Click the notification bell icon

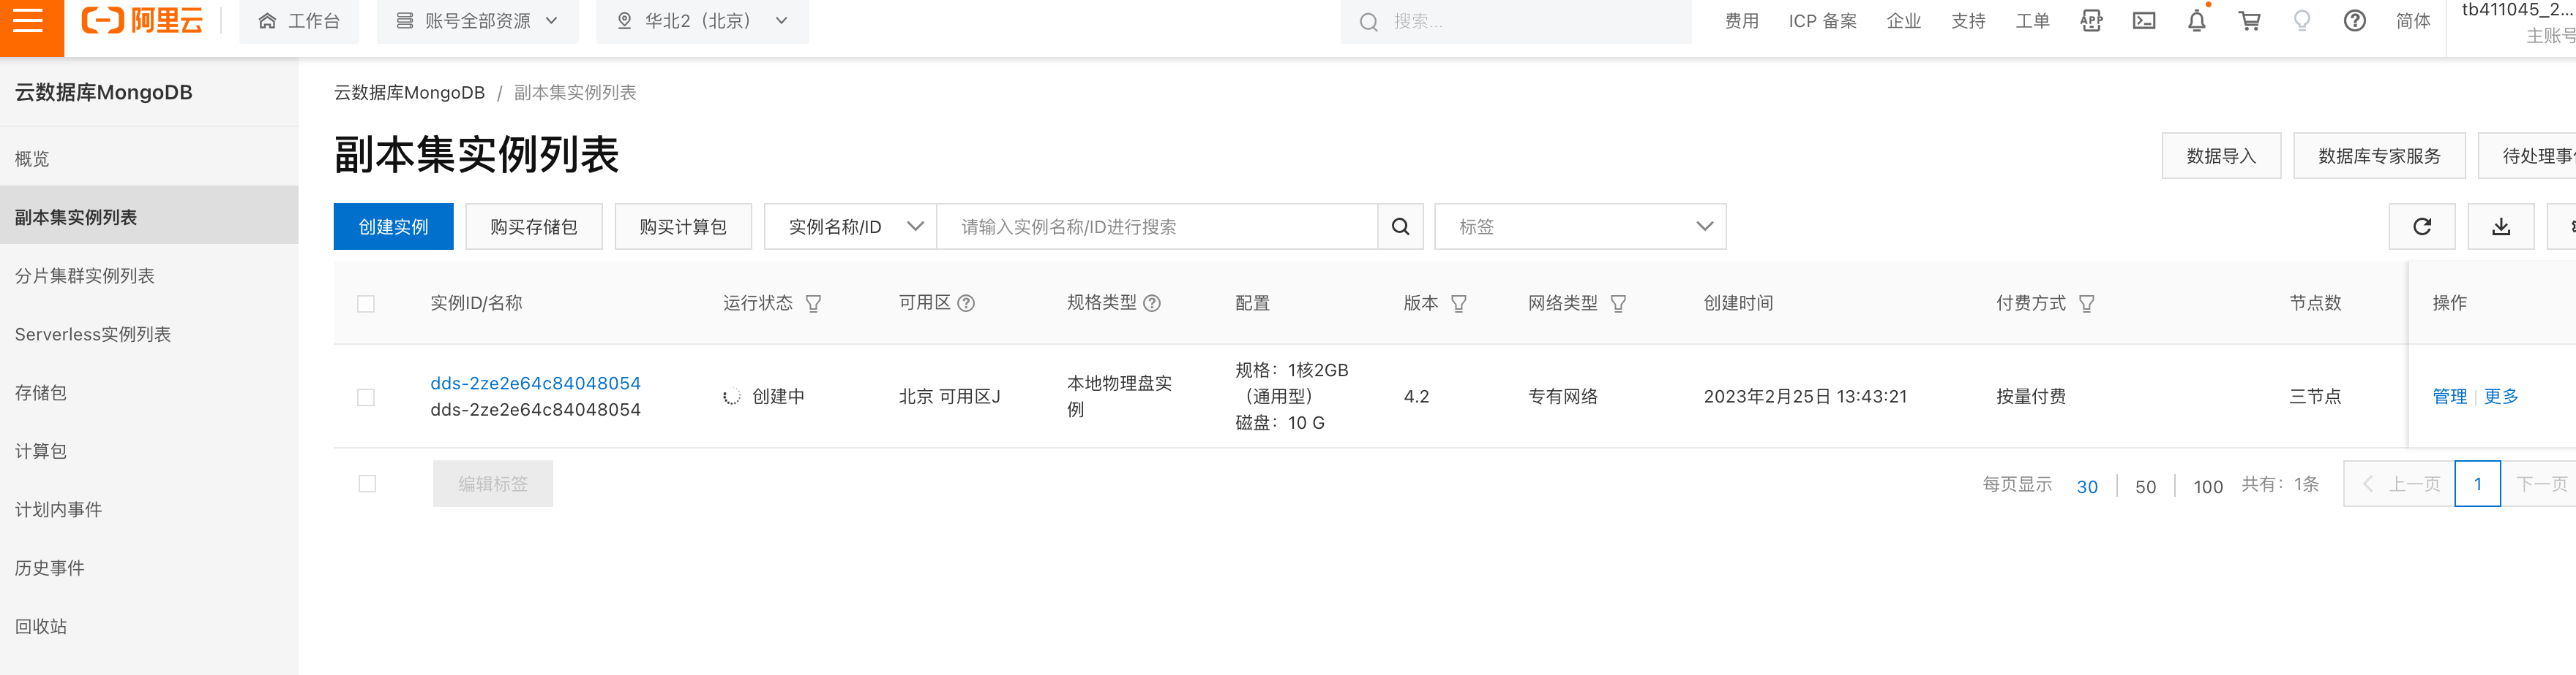pos(2196,21)
